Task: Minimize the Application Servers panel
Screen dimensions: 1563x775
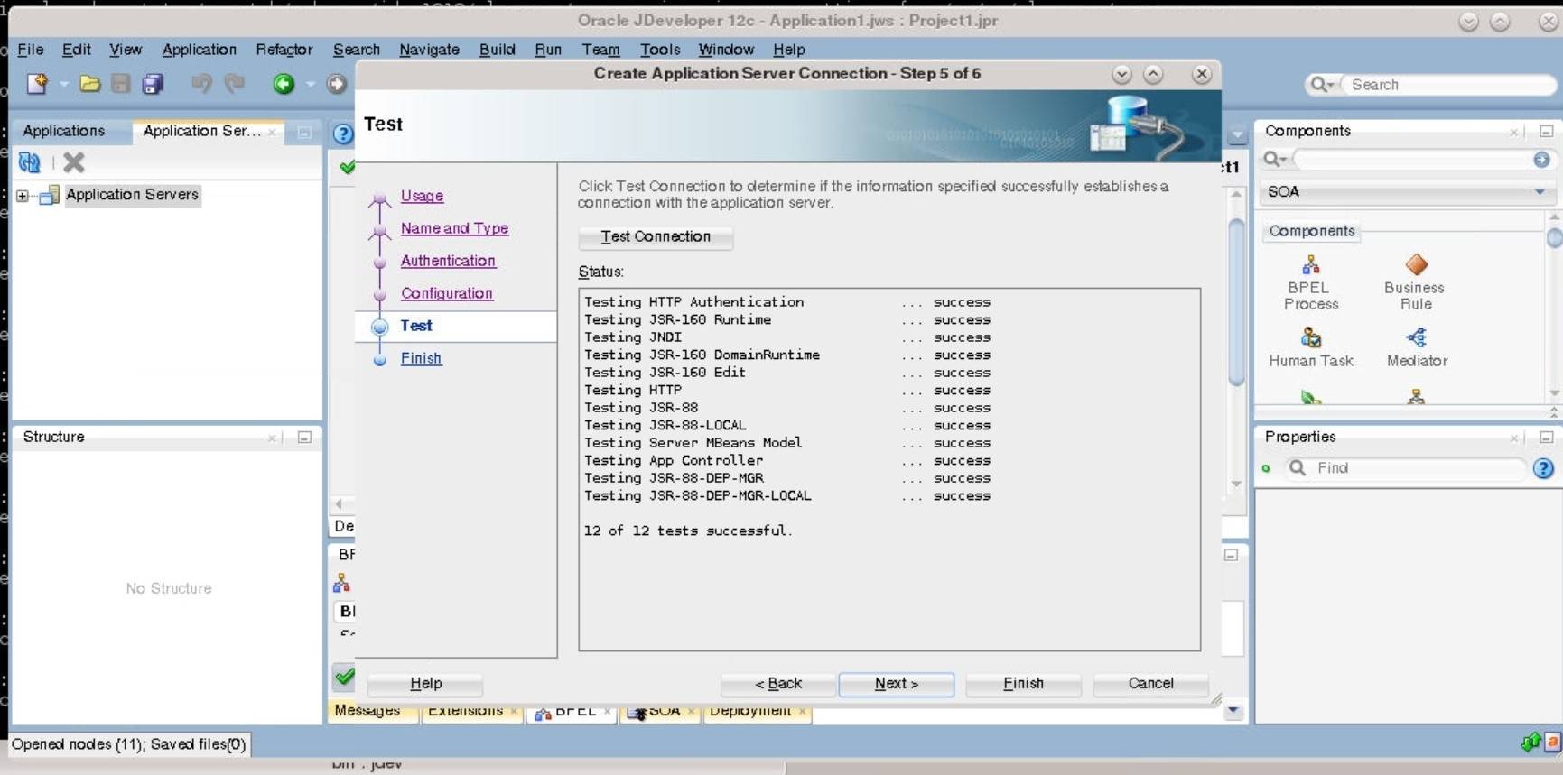Action: click(304, 133)
